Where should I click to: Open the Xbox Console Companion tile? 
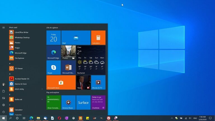53,103
